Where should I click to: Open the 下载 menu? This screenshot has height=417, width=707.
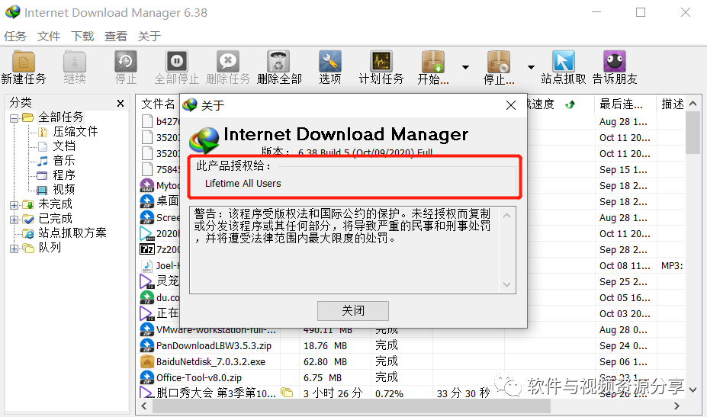(82, 36)
